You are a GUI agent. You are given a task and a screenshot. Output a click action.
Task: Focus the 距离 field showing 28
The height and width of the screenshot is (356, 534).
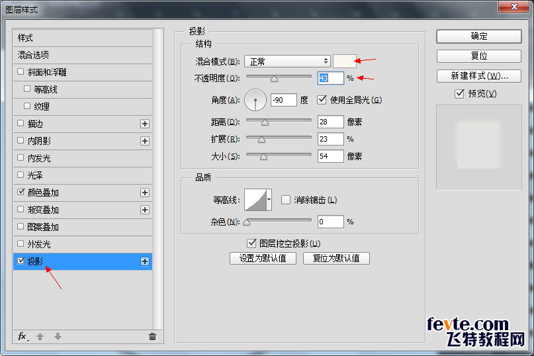point(331,122)
